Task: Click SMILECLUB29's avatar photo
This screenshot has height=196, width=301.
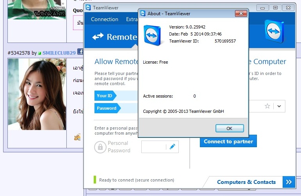Action: [37, 94]
